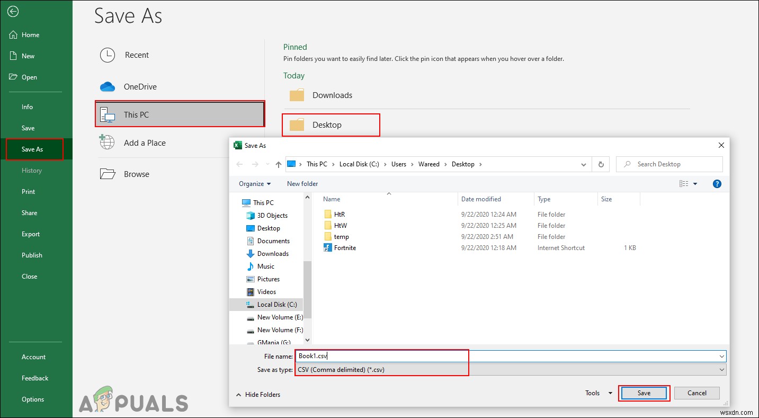Open the Save as type dropdown
The height and width of the screenshot is (418, 759).
(x=721, y=369)
